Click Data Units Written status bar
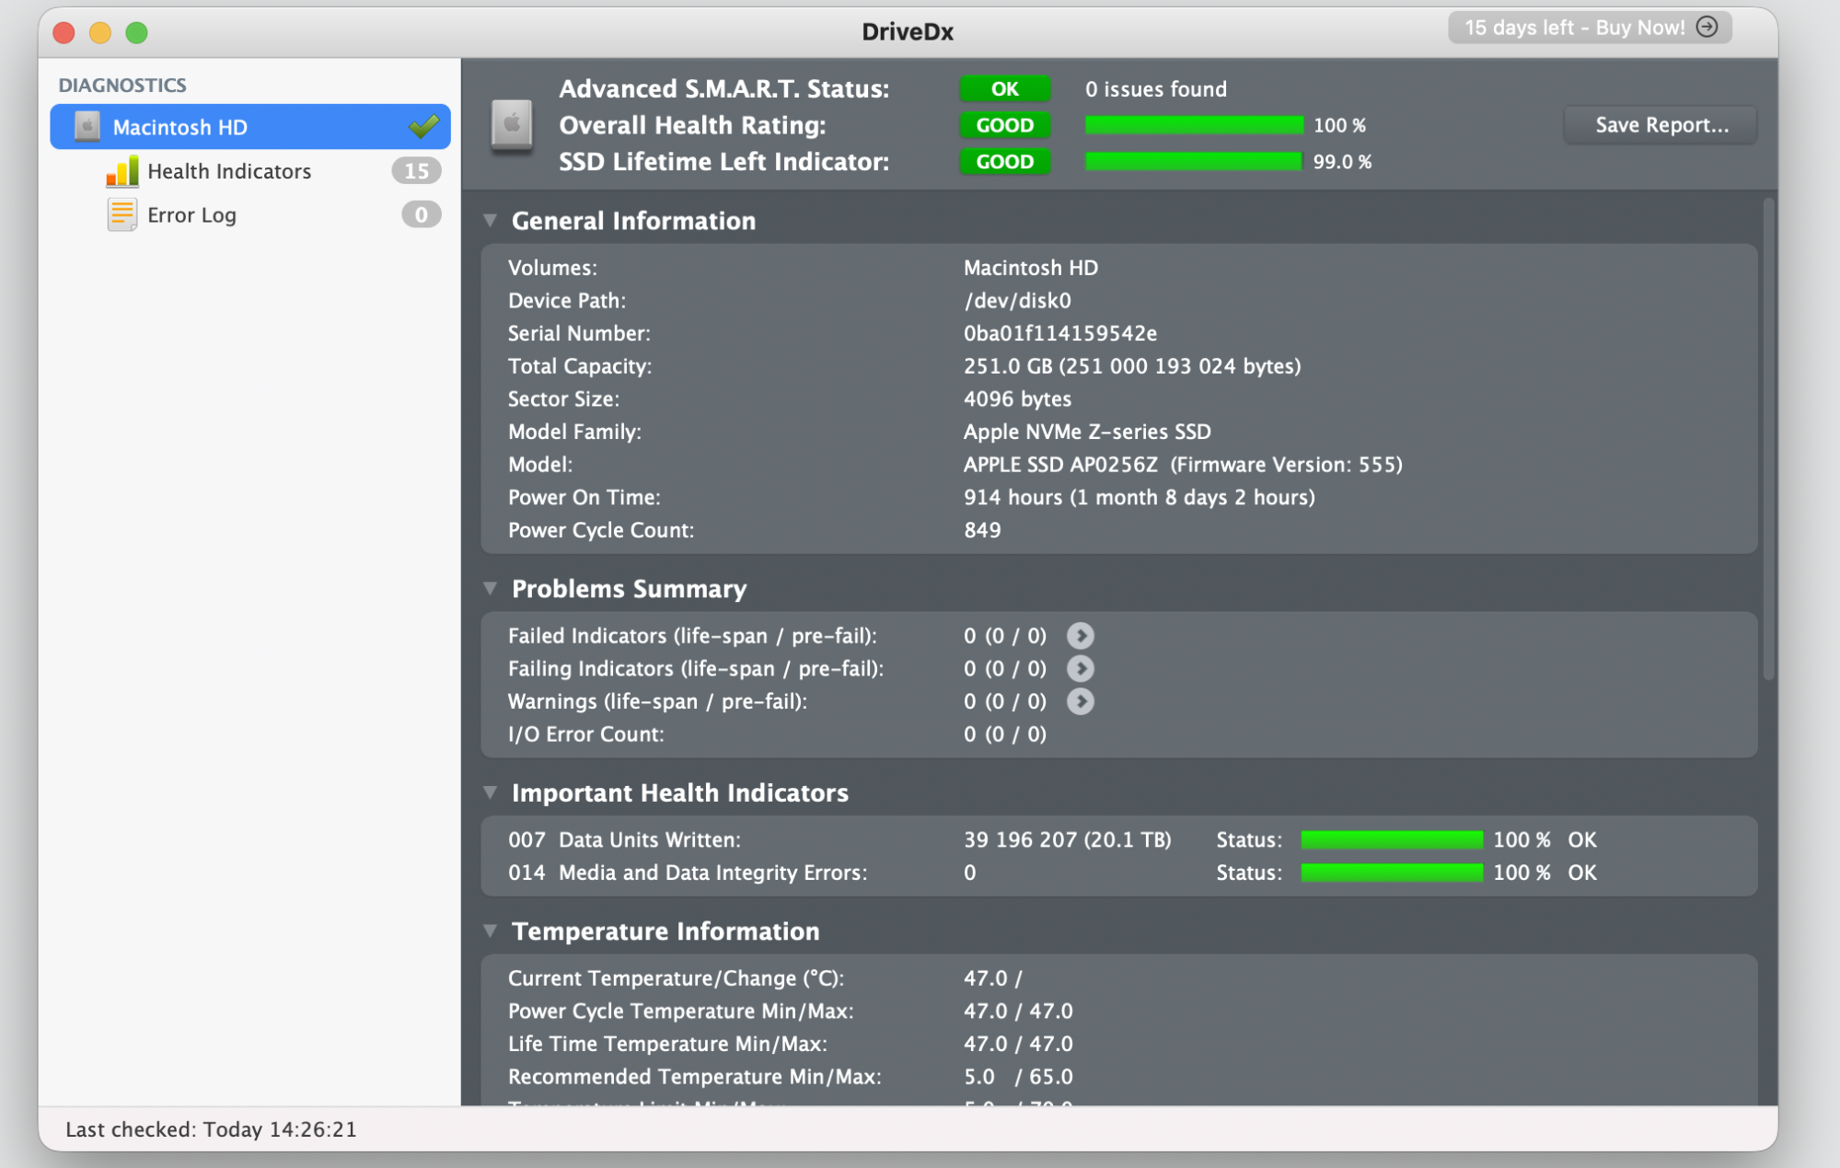Screen dimensions: 1840x1168 tap(1392, 839)
